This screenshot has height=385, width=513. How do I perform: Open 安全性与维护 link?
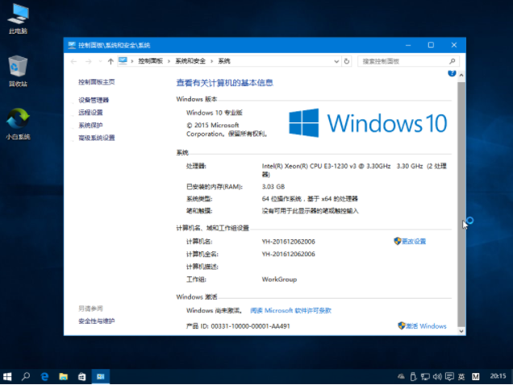[97, 321]
